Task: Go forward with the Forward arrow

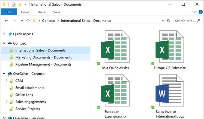Action: [x=15, y=21]
